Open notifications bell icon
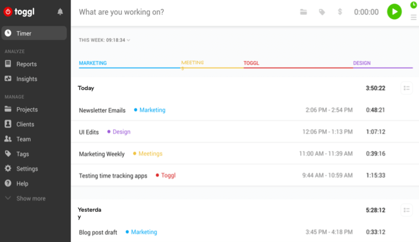 [60, 12]
